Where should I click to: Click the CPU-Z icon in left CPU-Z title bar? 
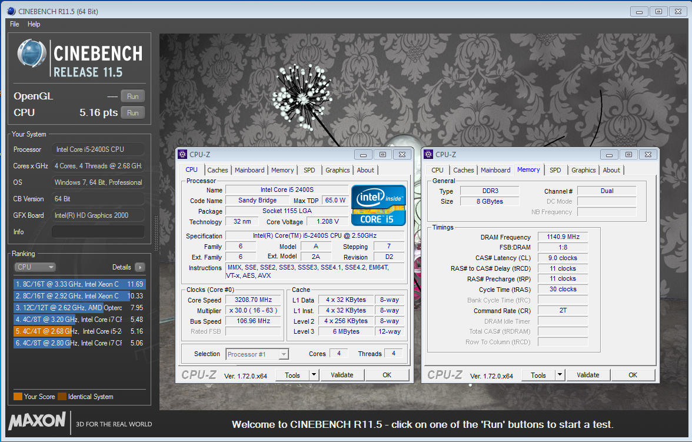182,154
